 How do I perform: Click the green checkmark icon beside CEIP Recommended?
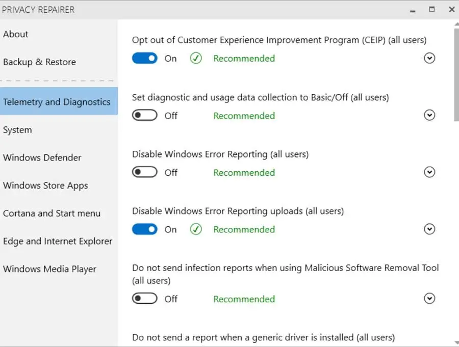click(x=196, y=59)
